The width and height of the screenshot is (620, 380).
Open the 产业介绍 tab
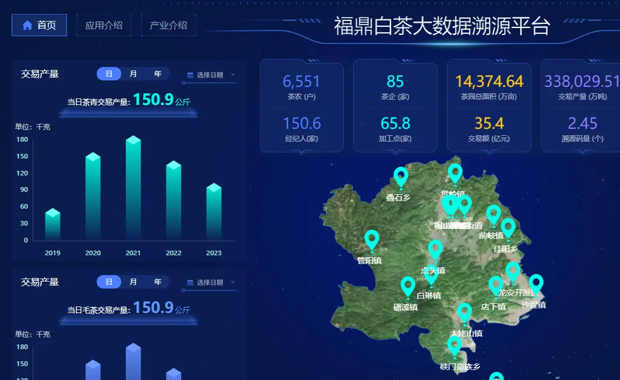(168, 25)
